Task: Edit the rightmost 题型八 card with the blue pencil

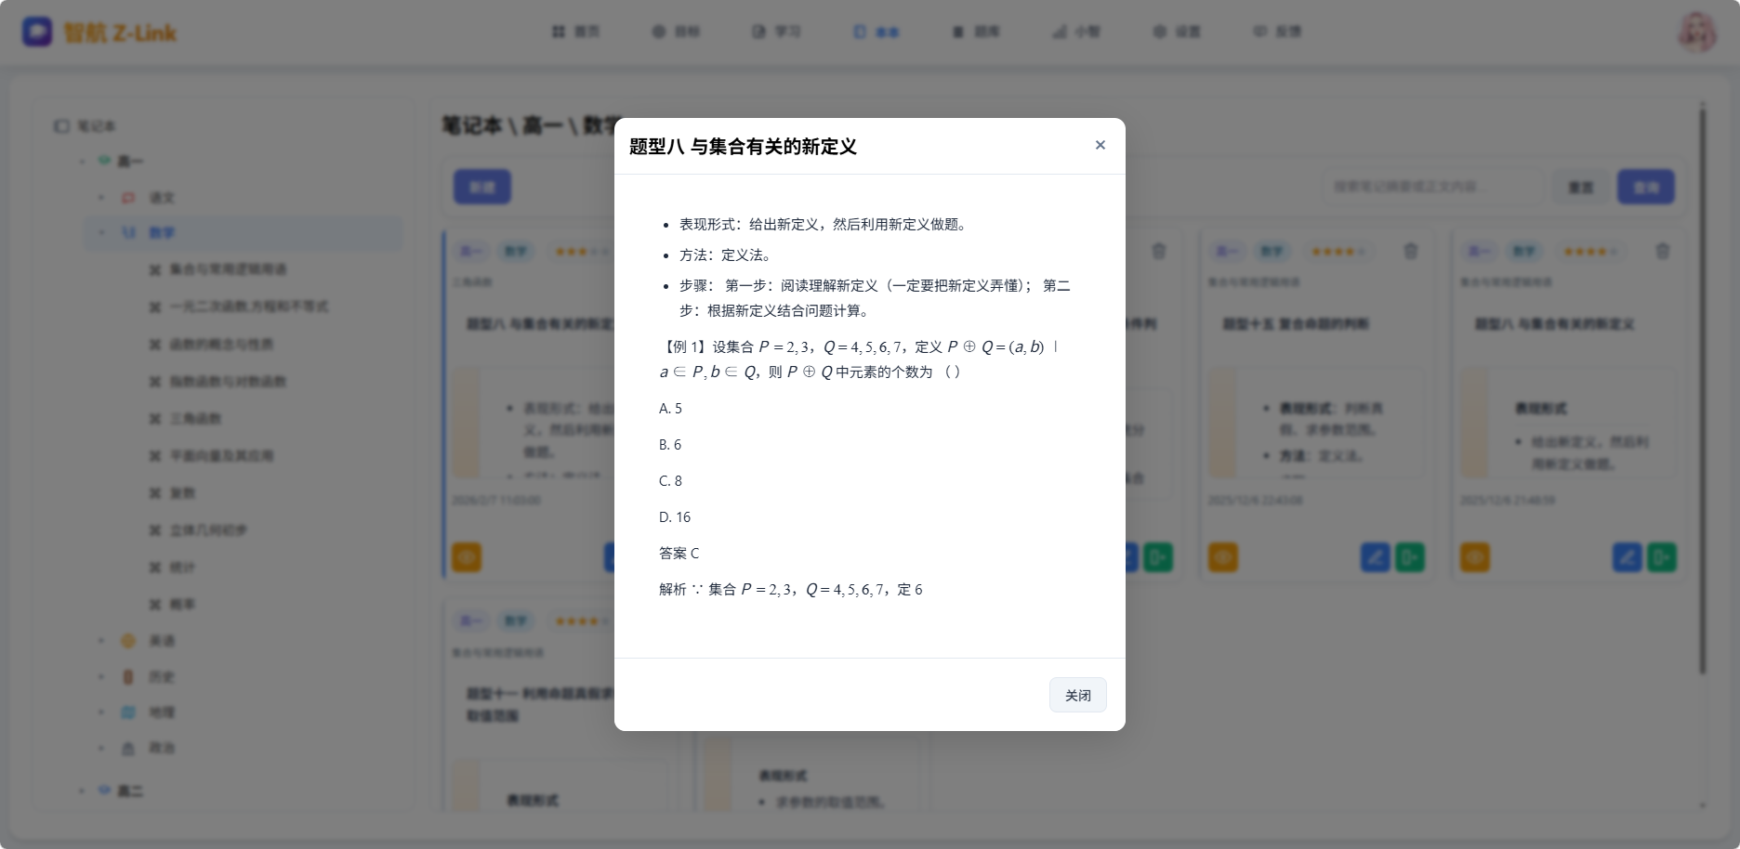Action: (x=1628, y=557)
